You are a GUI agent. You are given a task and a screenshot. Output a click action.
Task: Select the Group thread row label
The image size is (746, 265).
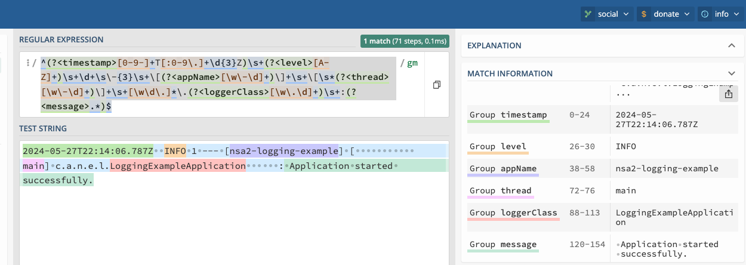coord(500,190)
